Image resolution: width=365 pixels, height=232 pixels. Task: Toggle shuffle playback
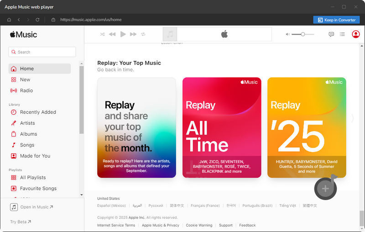(x=102, y=34)
